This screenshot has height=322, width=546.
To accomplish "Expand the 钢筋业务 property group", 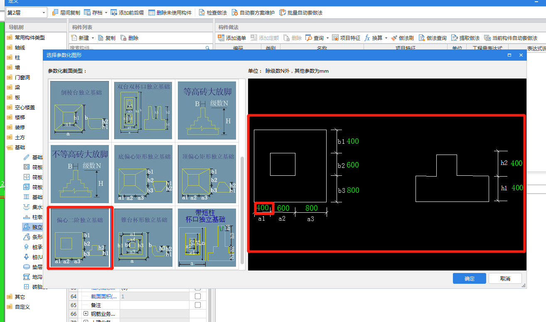I will point(86,314).
